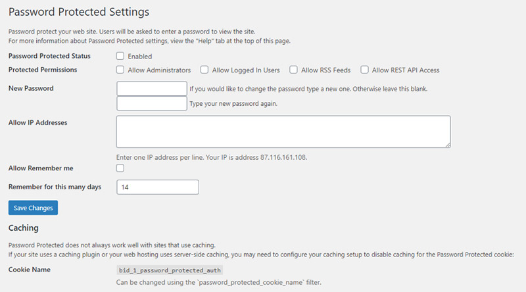This screenshot has height=292, width=526.
Task: Check the Allow Logged In Users option
Action: (204, 70)
